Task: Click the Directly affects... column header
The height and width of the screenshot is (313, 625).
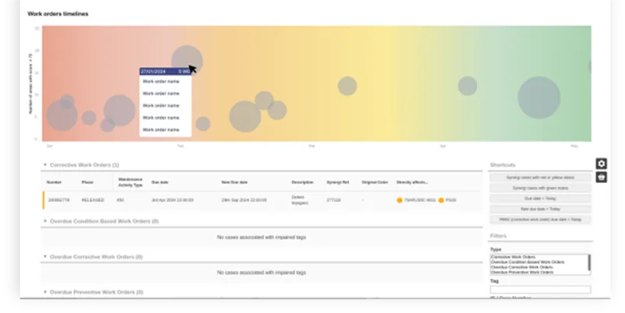Action: pos(412,182)
